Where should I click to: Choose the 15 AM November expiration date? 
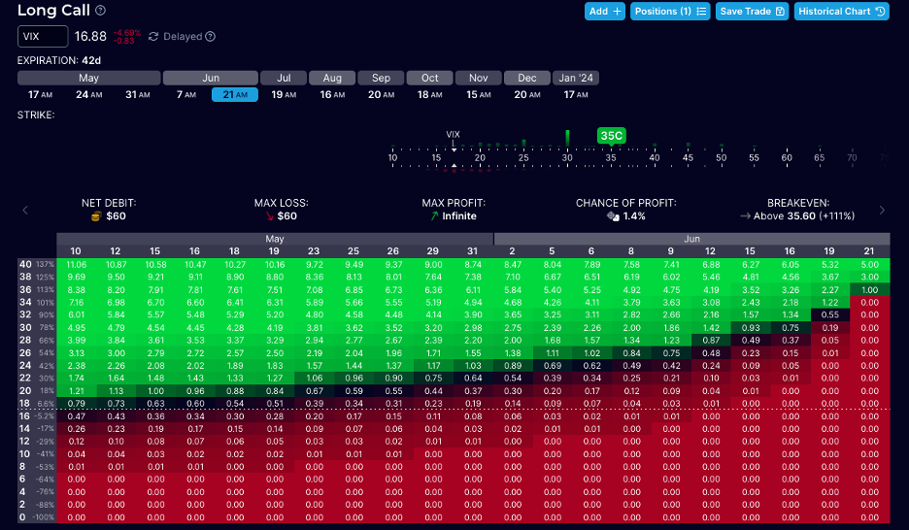pyautogui.click(x=478, y=94)
